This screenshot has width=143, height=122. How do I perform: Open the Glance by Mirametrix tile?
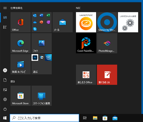[107, 22]
